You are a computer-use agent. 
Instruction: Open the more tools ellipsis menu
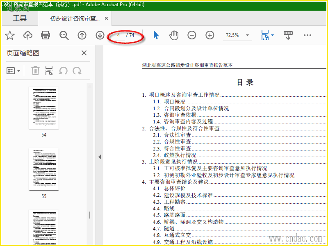tap(307, 35)
